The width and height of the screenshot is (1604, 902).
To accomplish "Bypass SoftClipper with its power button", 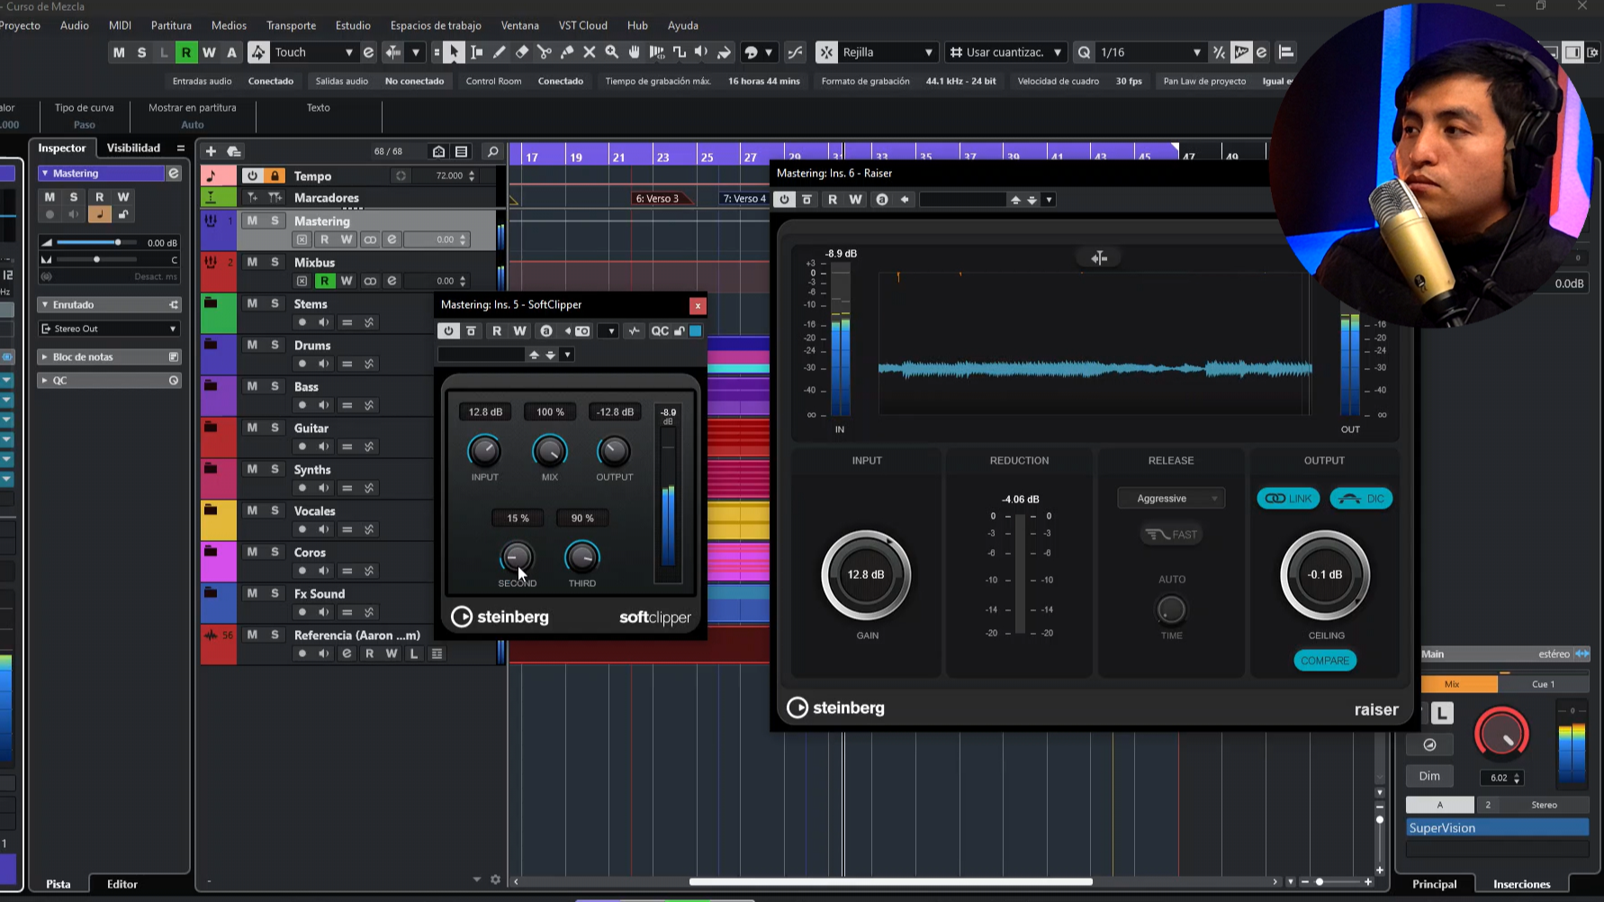I will point(448,331).
